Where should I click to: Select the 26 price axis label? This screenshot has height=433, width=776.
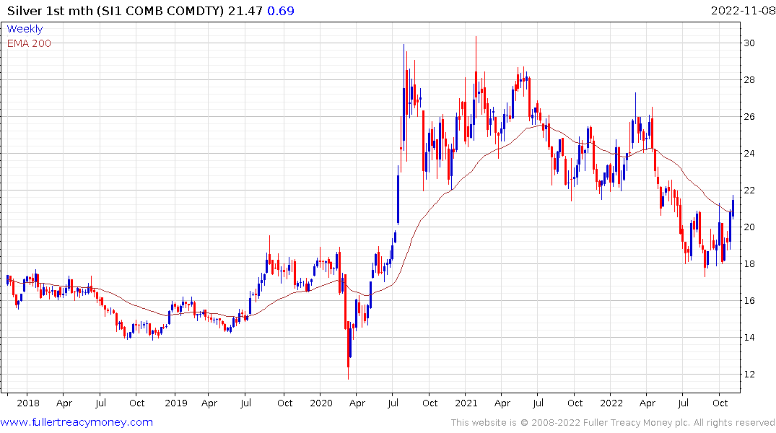(749, 117)
